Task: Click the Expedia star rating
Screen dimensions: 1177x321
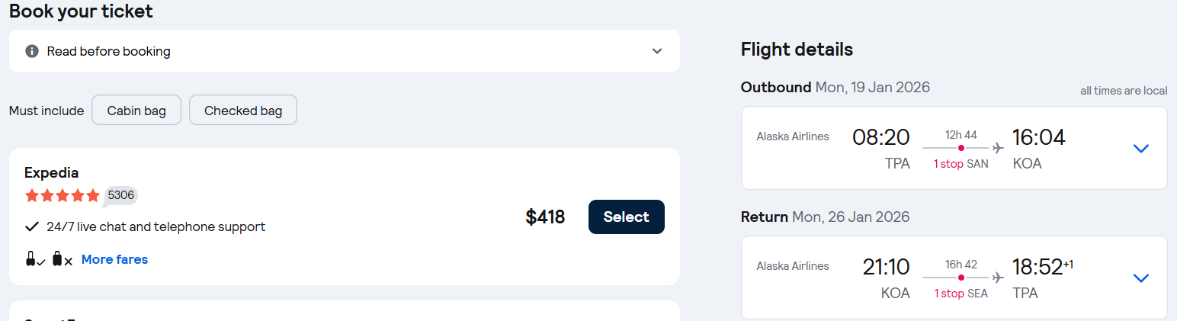Action: (63, 195)
